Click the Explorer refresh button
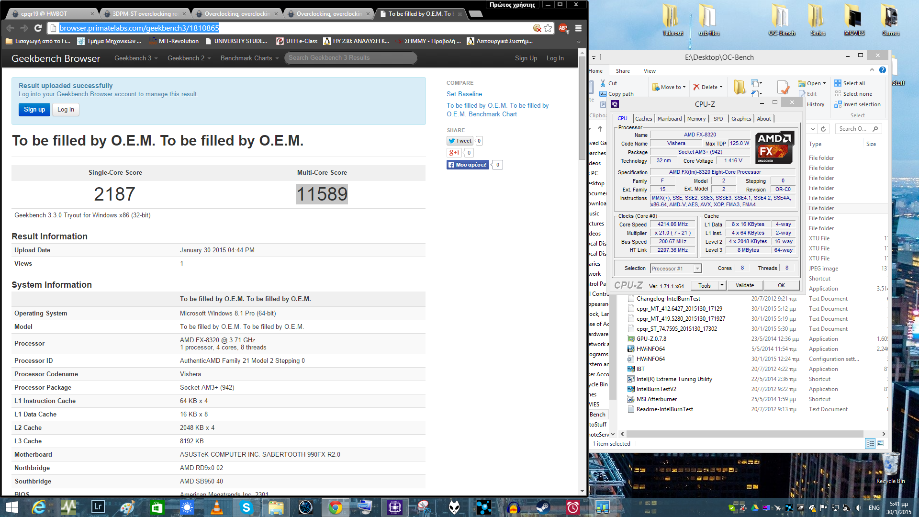 pyautogui.click(x=823, y=129)
